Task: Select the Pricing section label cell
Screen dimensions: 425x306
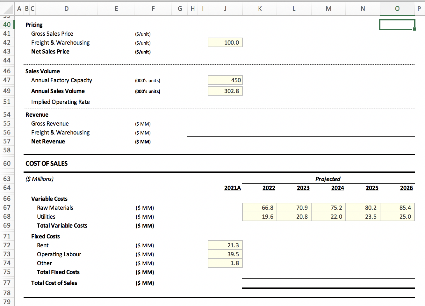Action: click(34, 25)
